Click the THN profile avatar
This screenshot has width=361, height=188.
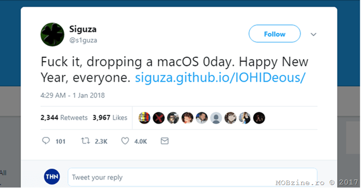tap(52, 177)
